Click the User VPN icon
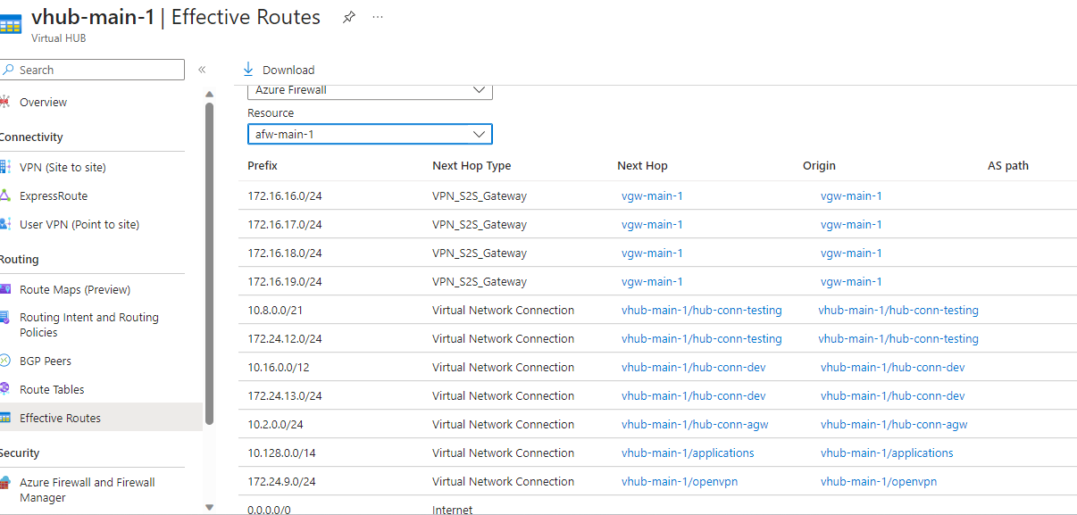 (x=5, y=224)
